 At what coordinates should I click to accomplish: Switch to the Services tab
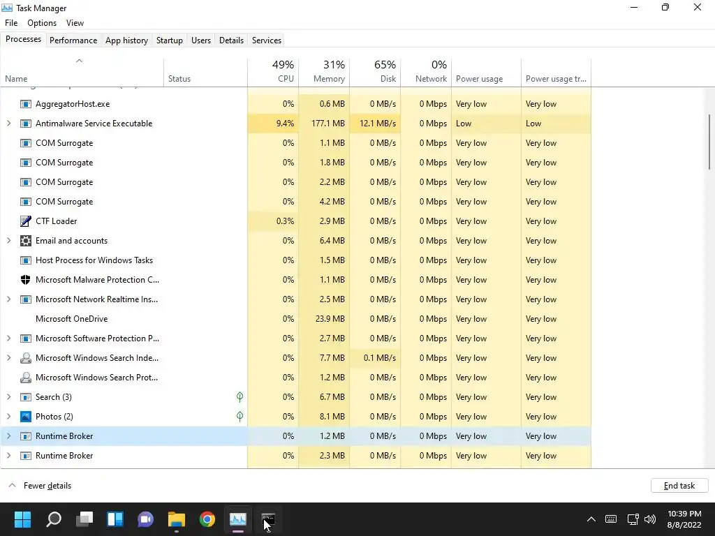coord(266,40)
